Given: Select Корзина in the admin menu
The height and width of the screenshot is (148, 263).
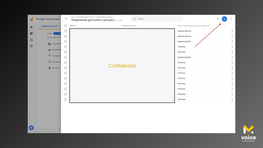Looking at the screenshot, I should (x=55, y=68).
